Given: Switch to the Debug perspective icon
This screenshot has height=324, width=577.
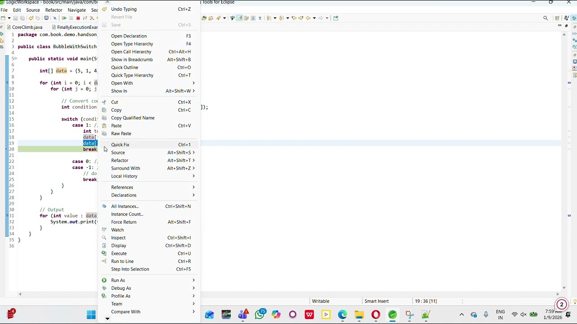Looking at the screenshot, I should (574, 18).
